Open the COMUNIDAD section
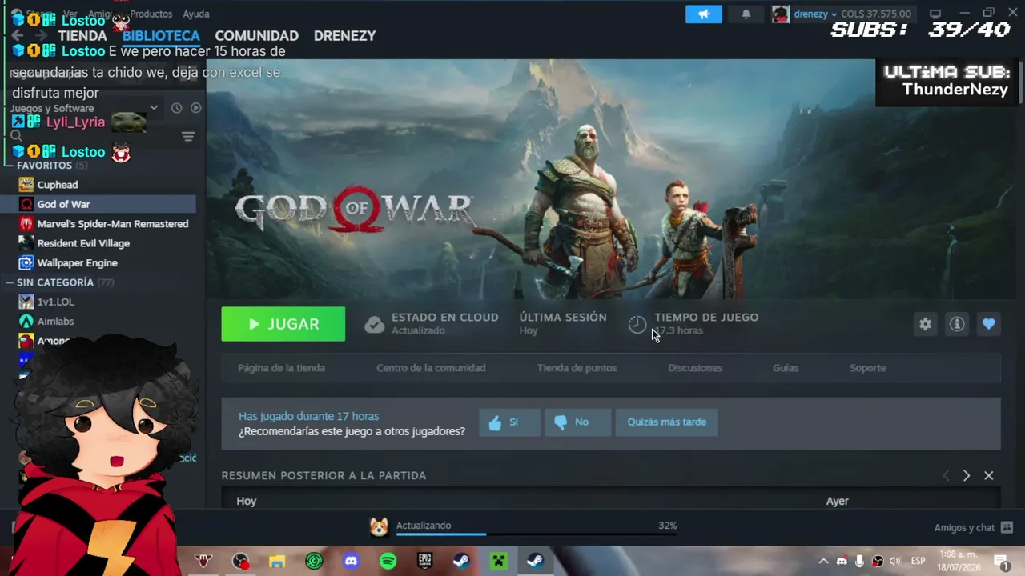This screenshot has height=576, width=1025. (256, 36)
